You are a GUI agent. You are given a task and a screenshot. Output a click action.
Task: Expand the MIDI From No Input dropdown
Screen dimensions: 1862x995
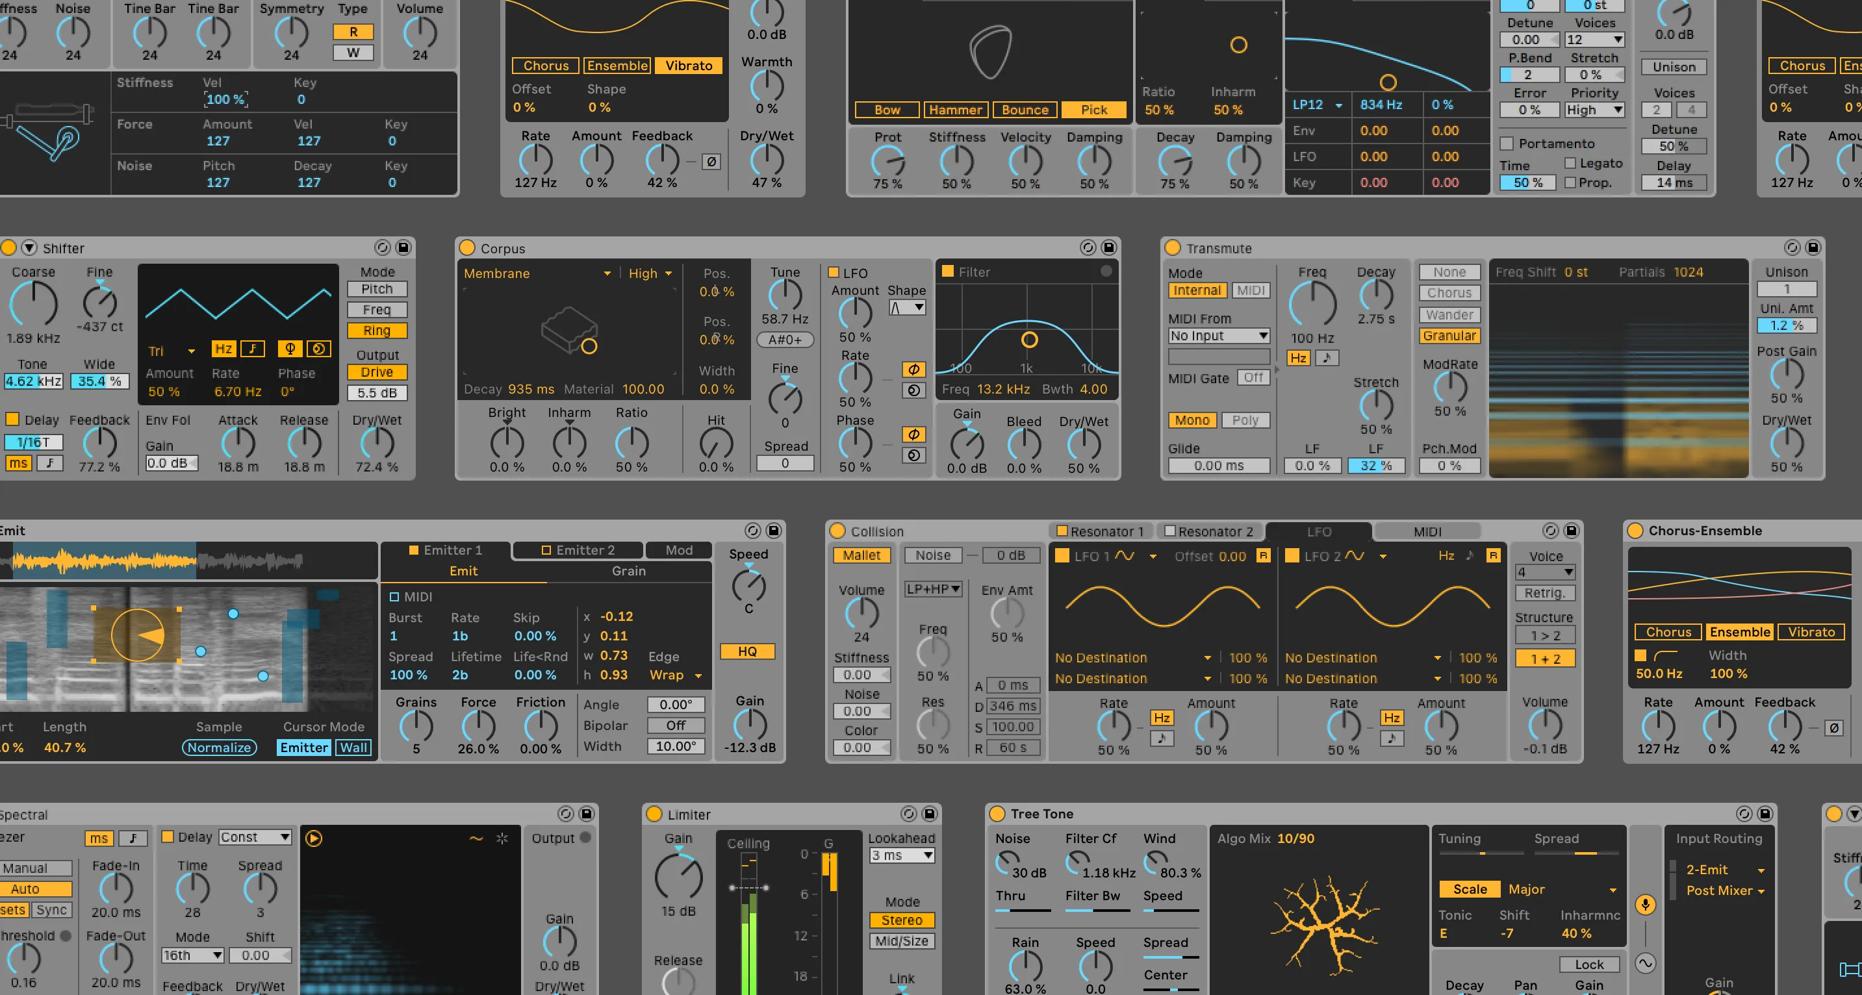[1219, 336]
